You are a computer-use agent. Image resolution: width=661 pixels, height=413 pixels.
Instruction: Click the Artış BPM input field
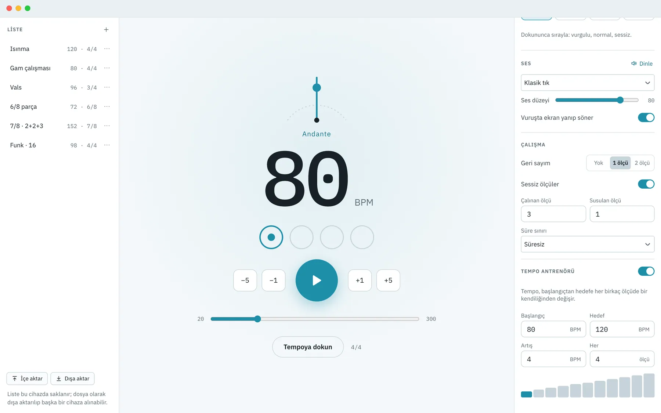(553, 359)
